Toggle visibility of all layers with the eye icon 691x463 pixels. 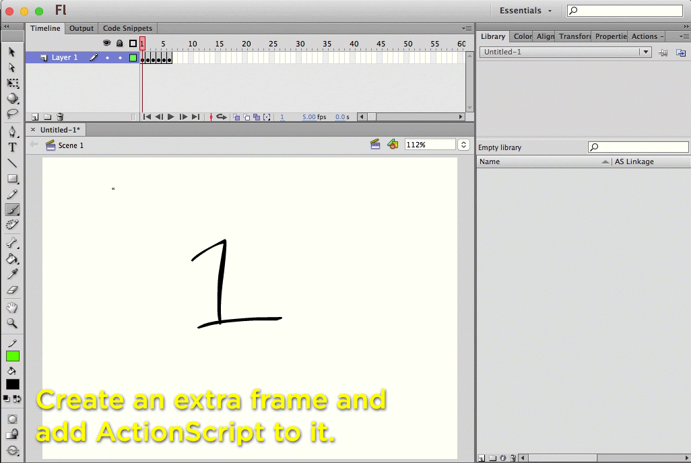[106, 42]
